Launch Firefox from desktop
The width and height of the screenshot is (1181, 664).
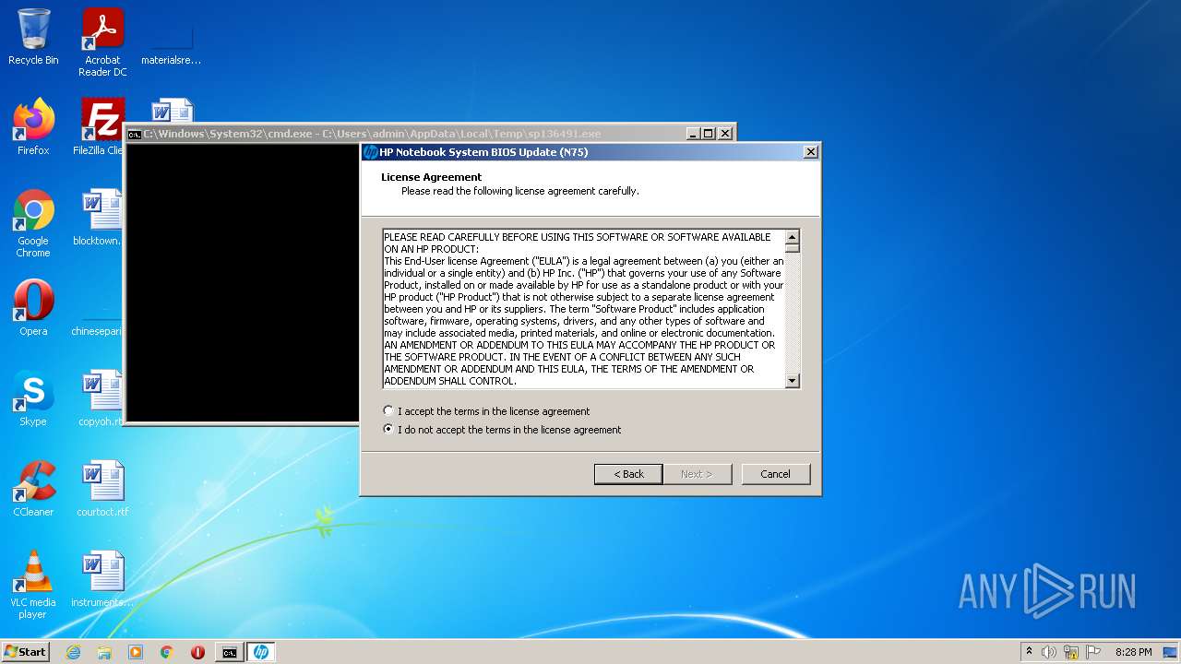tap(33, 127)
